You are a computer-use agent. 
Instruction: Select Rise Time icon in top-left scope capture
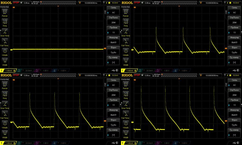5,31
